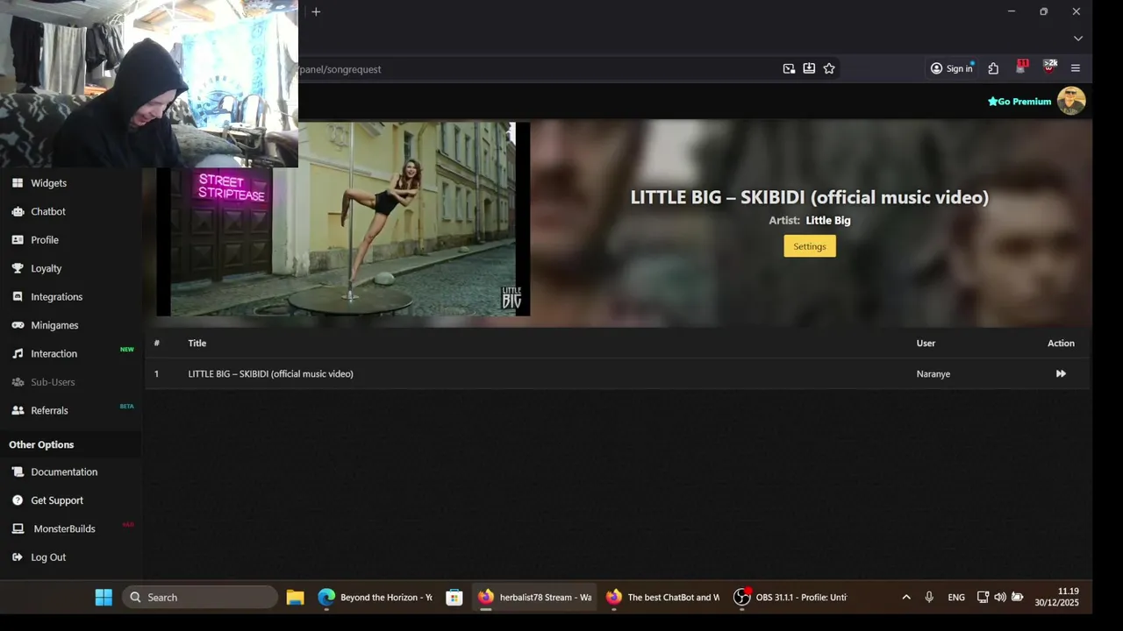Image resolution: width=1123 pixels, height=631 pixels.
Task: Click the Get Support question icon
Action: (x=18, y=500)
